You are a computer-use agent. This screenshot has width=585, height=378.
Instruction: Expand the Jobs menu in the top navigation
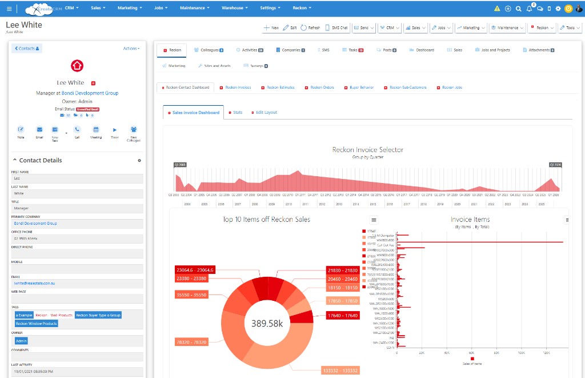161,8
